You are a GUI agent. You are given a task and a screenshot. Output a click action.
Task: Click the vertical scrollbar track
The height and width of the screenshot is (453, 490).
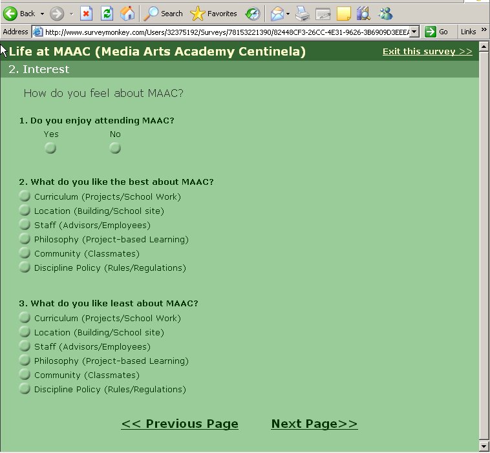[x=484, y=247]
